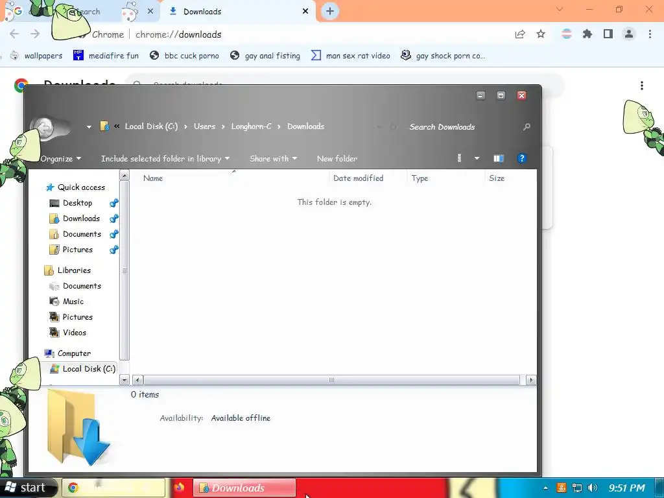The width and height of the screenshot is (664, 498).
Task: Open Desktop under Quick access
Action: click(71, 203)
